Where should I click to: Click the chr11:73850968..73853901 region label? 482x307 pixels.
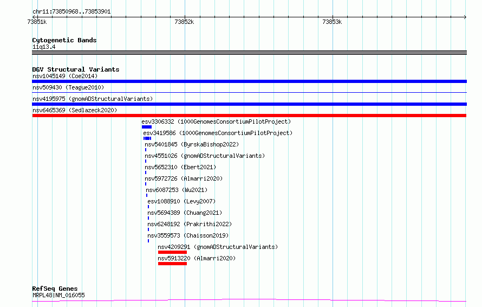coord(71,11)
